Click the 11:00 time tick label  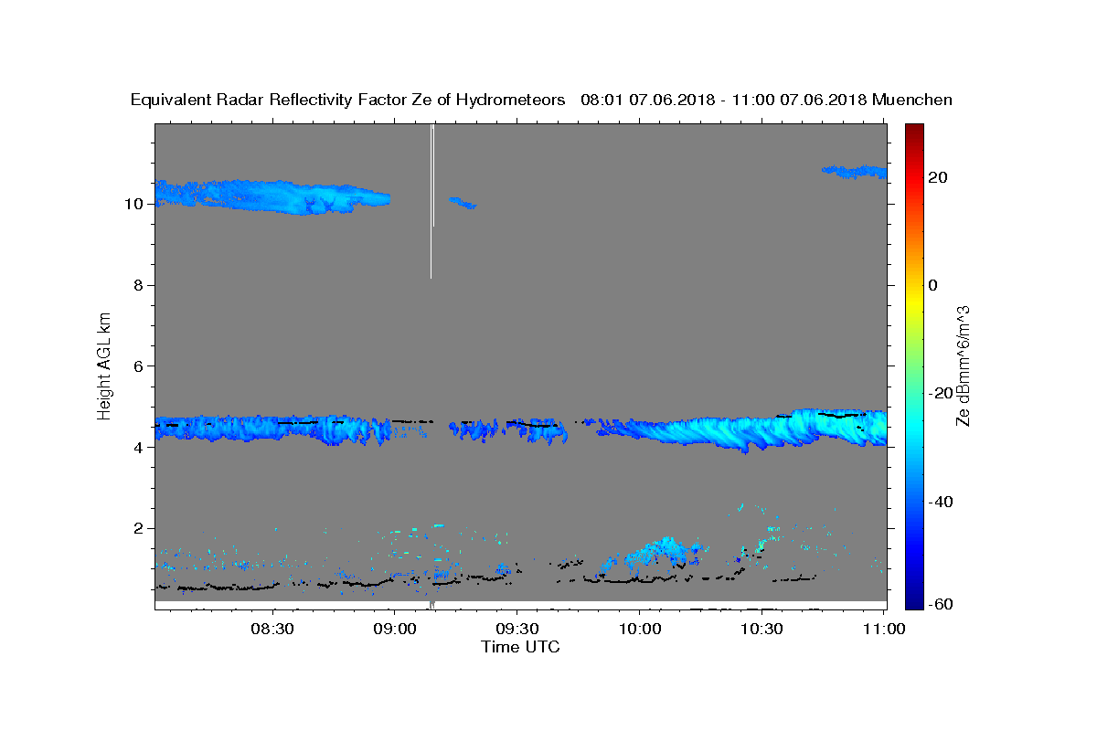883,629
